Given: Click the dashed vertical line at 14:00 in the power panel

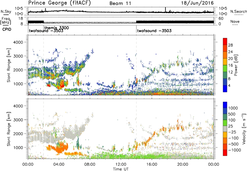Looking at the screenshot, I should [136, 65].
